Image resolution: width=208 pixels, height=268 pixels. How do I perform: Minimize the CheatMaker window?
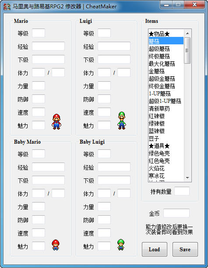pyautogui.click(x=166, y=5)
